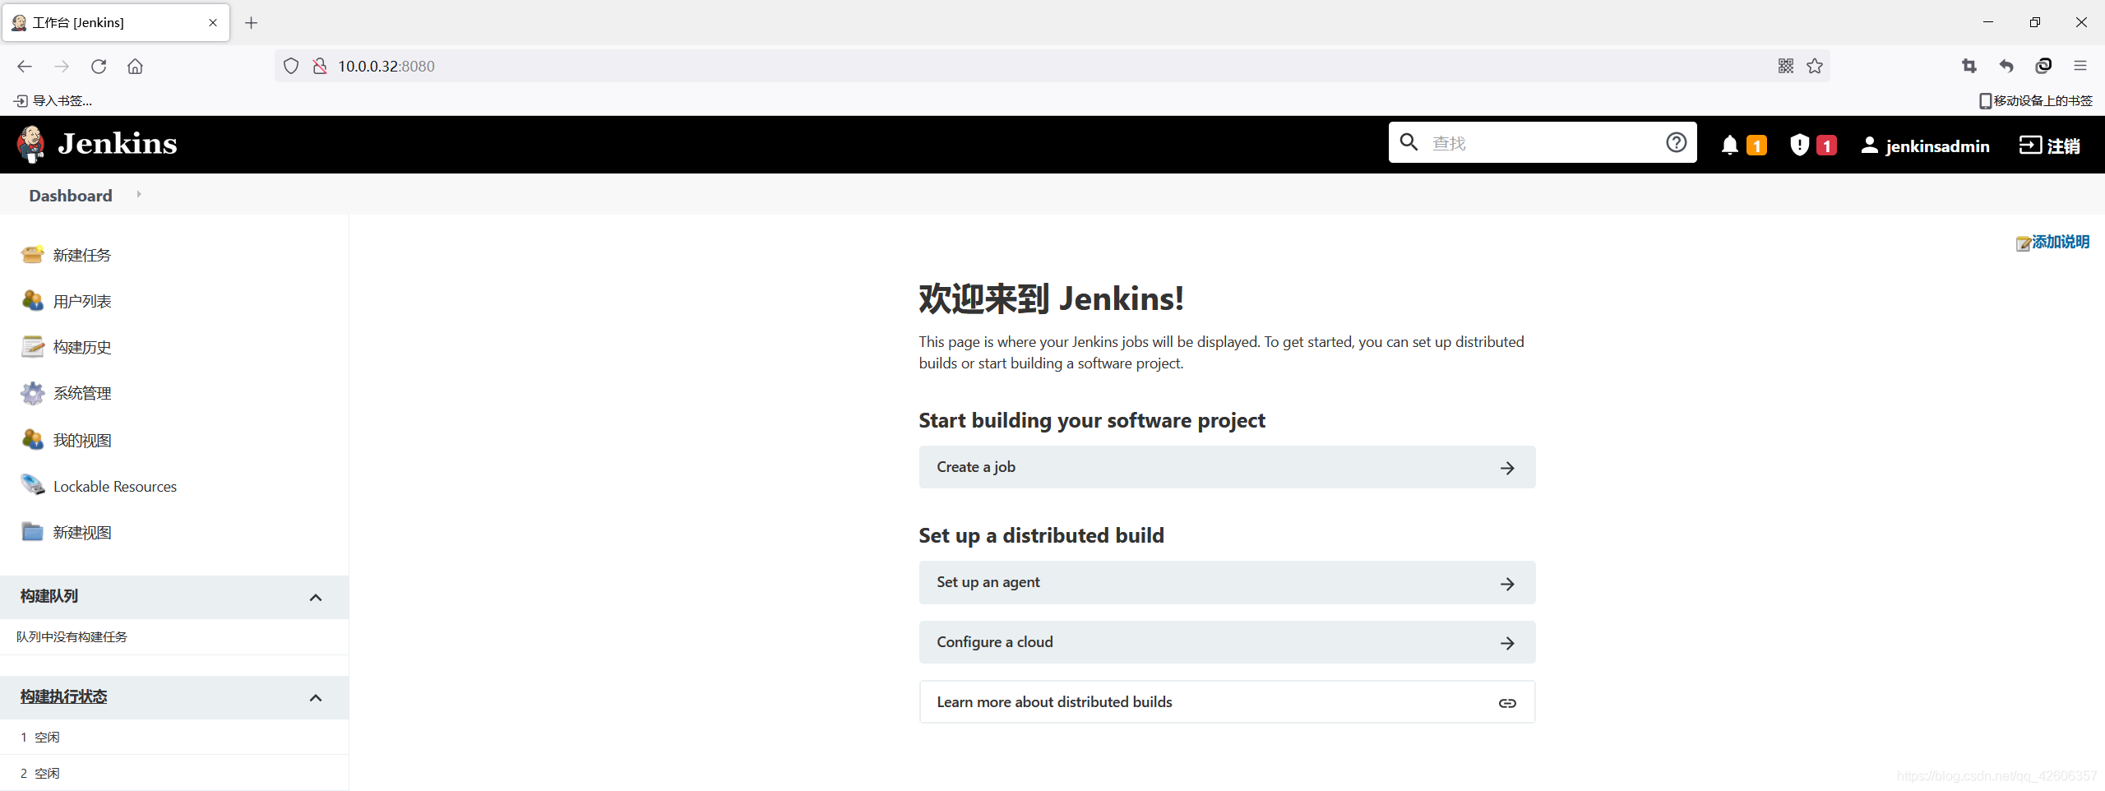
Task: Open 移动设备上的书签 bookmarks folder
Action: (2035, 101)
